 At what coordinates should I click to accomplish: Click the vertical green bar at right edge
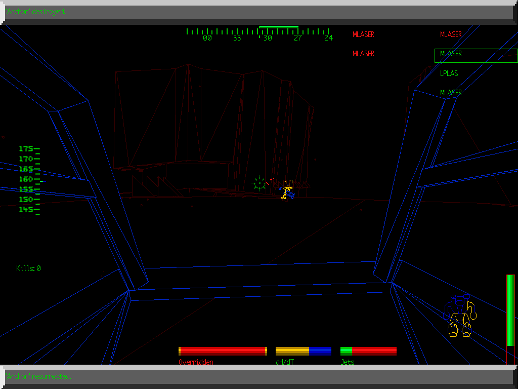click(510, 310)
